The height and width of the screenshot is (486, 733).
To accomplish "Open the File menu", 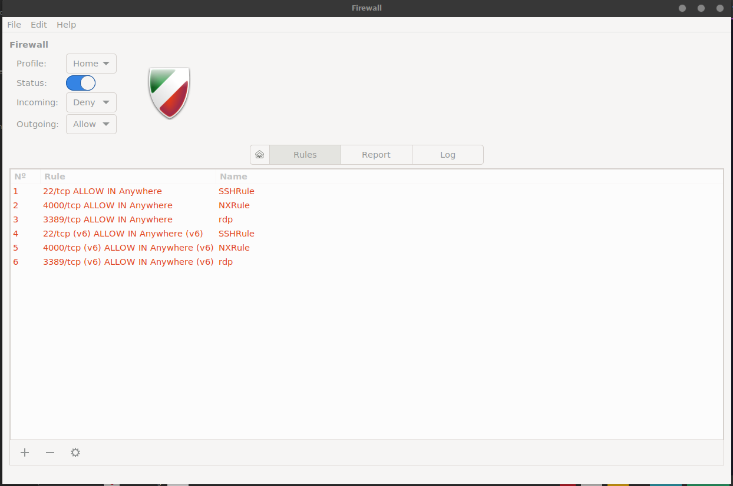I will 14,25.
